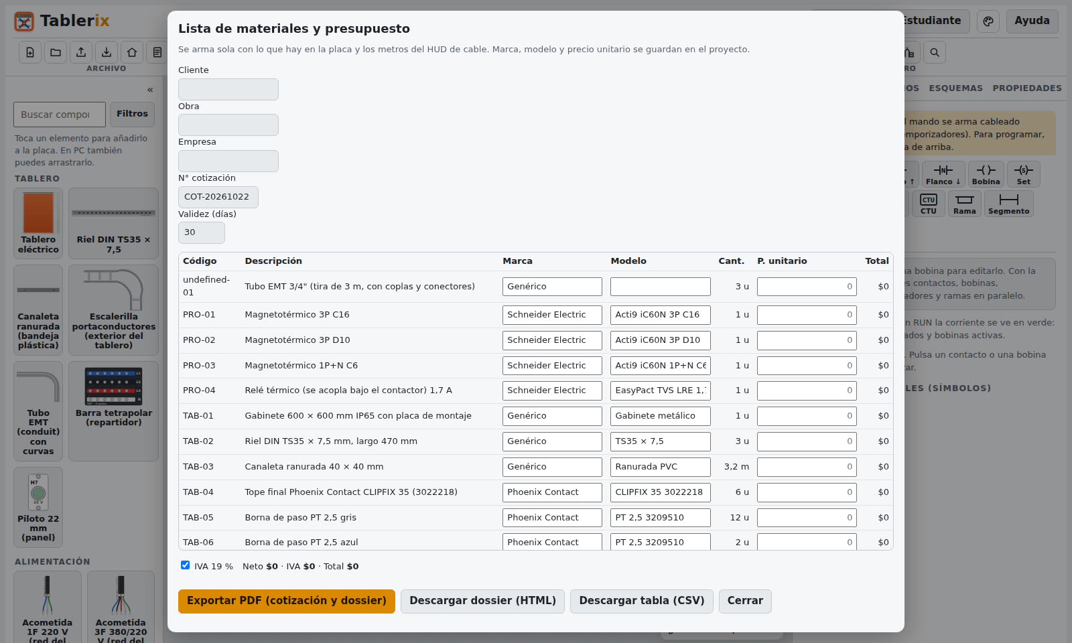This screenshot has height=643, width=1072.
Task: Click the Cliente input field
Action: pos(228,89)
